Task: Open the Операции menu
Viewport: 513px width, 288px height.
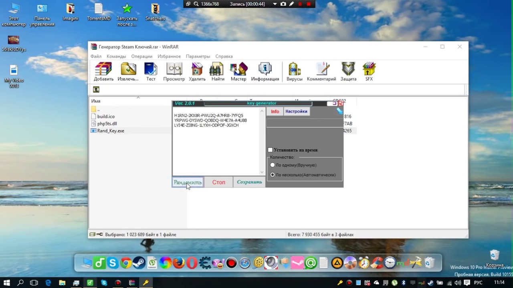Action: (x=141, y=56)
